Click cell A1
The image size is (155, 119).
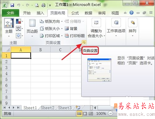[21, 55]
